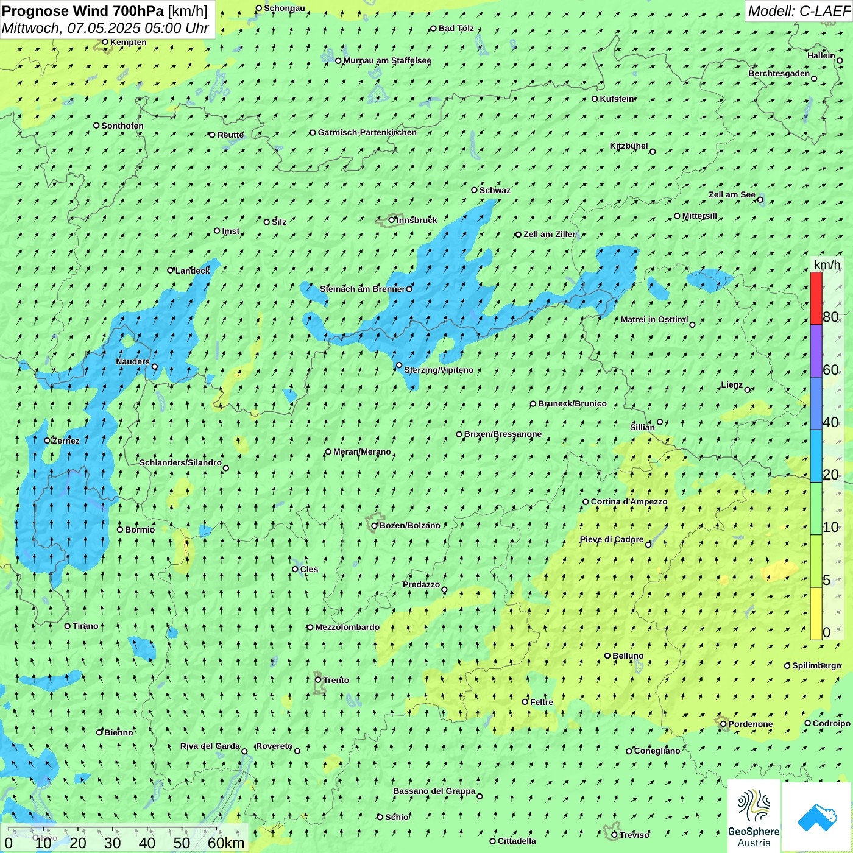Click the 'Kitzbühel' label

[629, 146]
